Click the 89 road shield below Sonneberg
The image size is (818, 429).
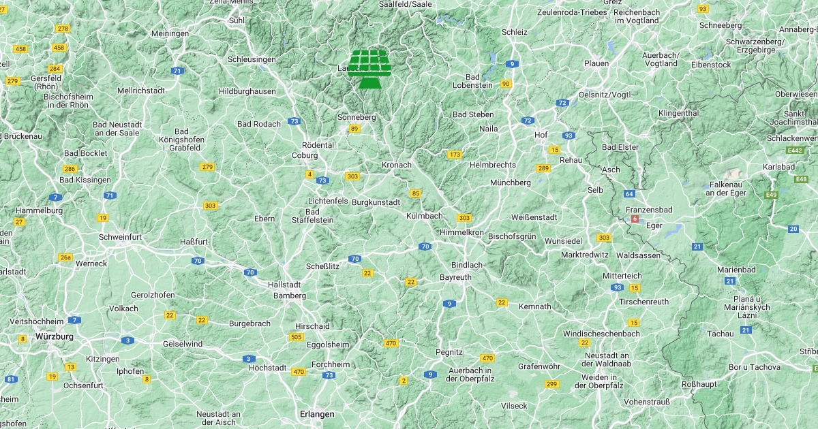click(x=354, y=129)
